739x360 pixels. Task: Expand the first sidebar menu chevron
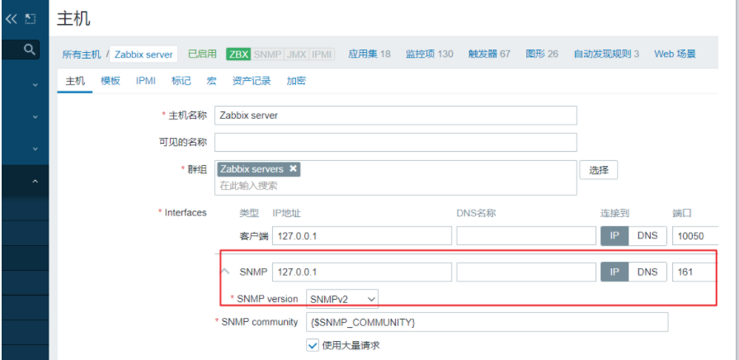tap(35, 85)
